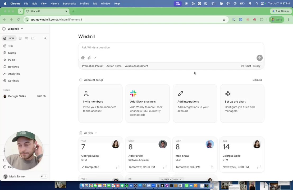Click the Account setup checklist icon
Viewport: 293px width, 190px height.
[x=81, y=80]
